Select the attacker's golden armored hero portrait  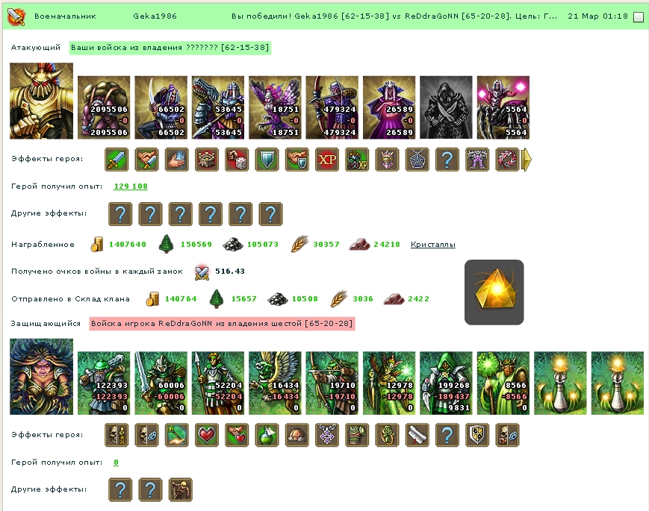pyautogui.click(x=41, y=101)
